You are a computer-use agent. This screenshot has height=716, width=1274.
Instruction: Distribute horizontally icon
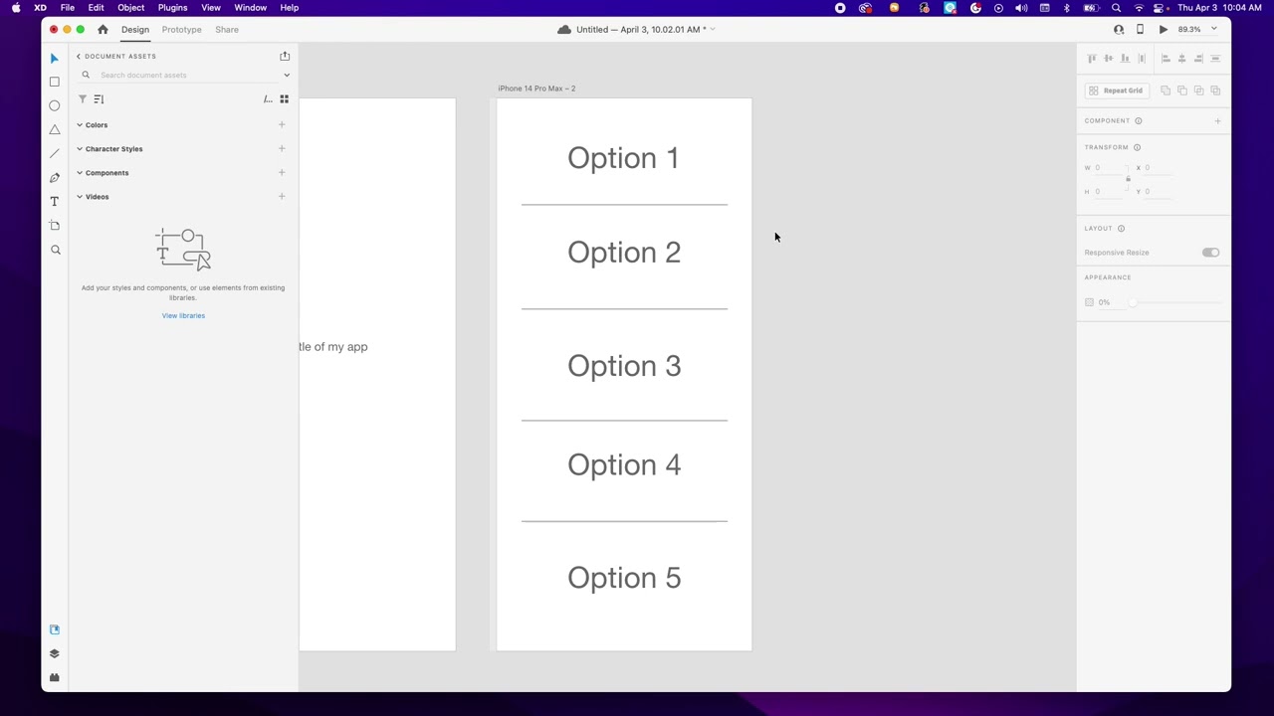pyautogui.click(x=1142, y=59)
